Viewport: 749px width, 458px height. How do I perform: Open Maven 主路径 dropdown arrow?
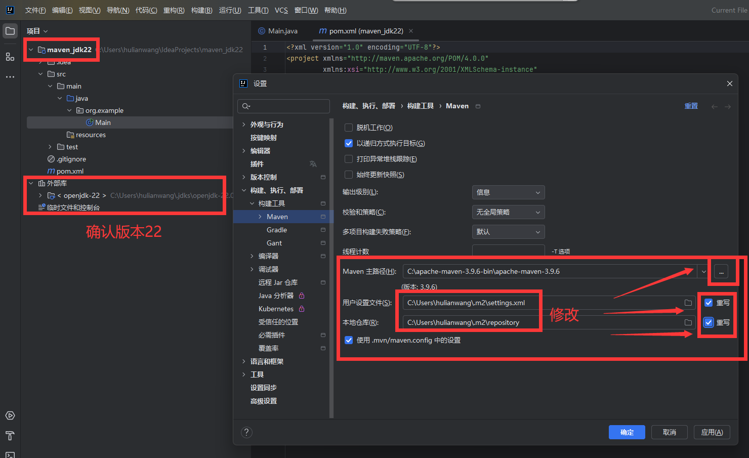pos(703,272)
